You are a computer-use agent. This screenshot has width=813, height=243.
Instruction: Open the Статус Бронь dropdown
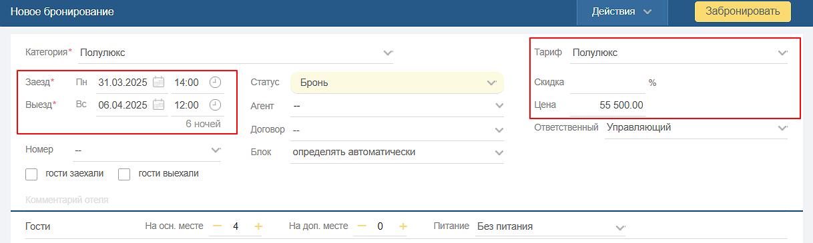pyautogui.click(x=397, y=83)
